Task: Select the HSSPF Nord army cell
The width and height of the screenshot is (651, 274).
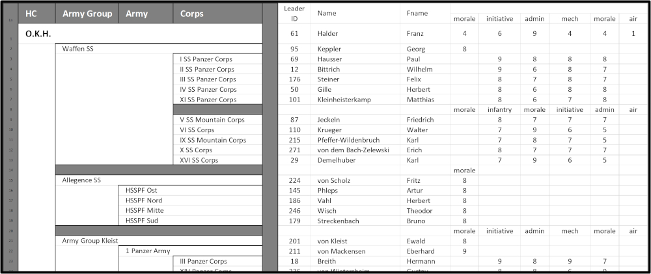Action: coord(144,200)
